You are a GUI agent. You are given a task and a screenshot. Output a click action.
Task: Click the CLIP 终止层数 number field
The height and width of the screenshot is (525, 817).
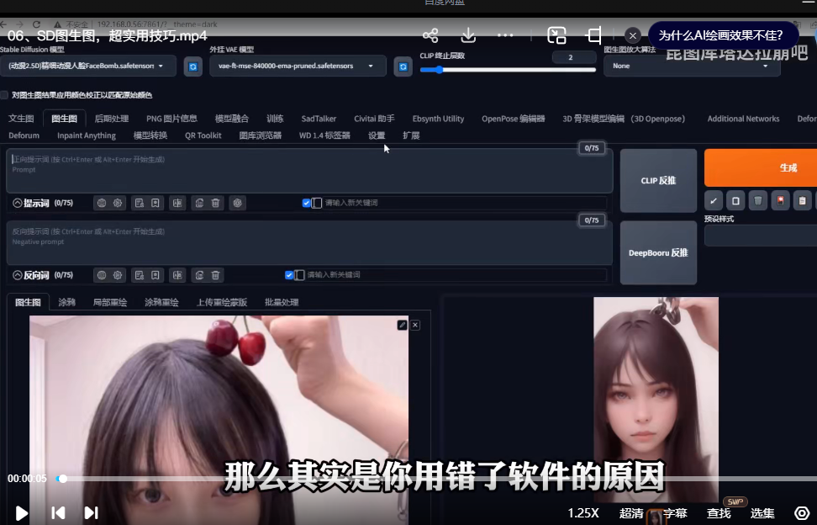tap(574, 57)
